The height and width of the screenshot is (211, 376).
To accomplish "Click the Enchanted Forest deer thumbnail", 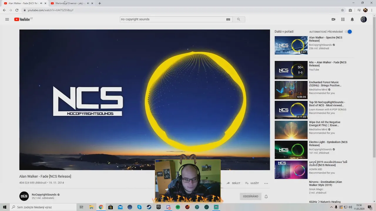I will 291,90.
